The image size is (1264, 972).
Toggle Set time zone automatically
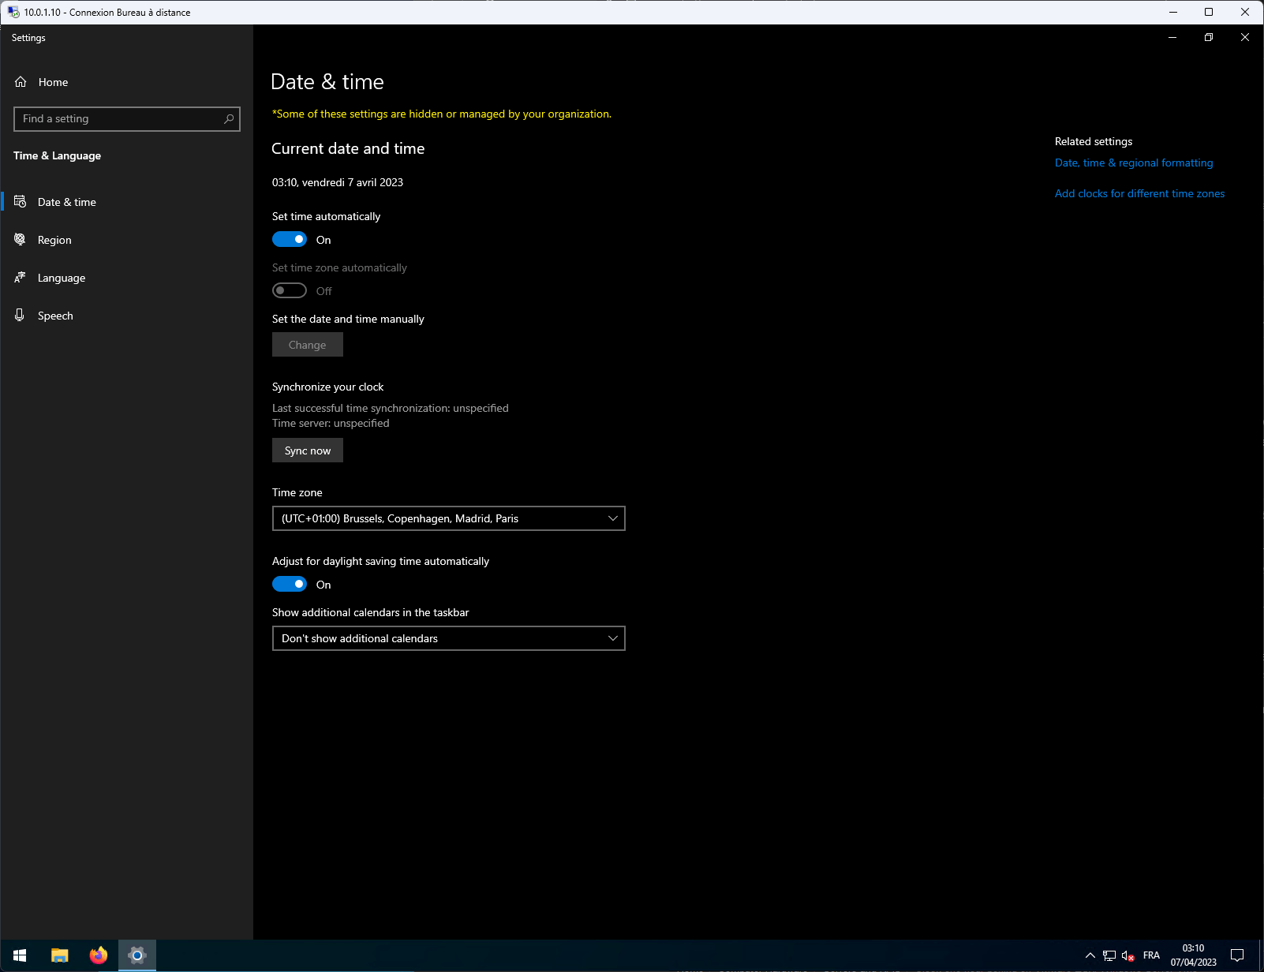[x=289, y=290]
